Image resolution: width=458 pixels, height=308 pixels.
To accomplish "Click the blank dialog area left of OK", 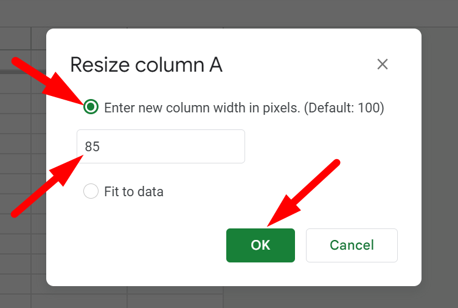I will tap(140, 245).
